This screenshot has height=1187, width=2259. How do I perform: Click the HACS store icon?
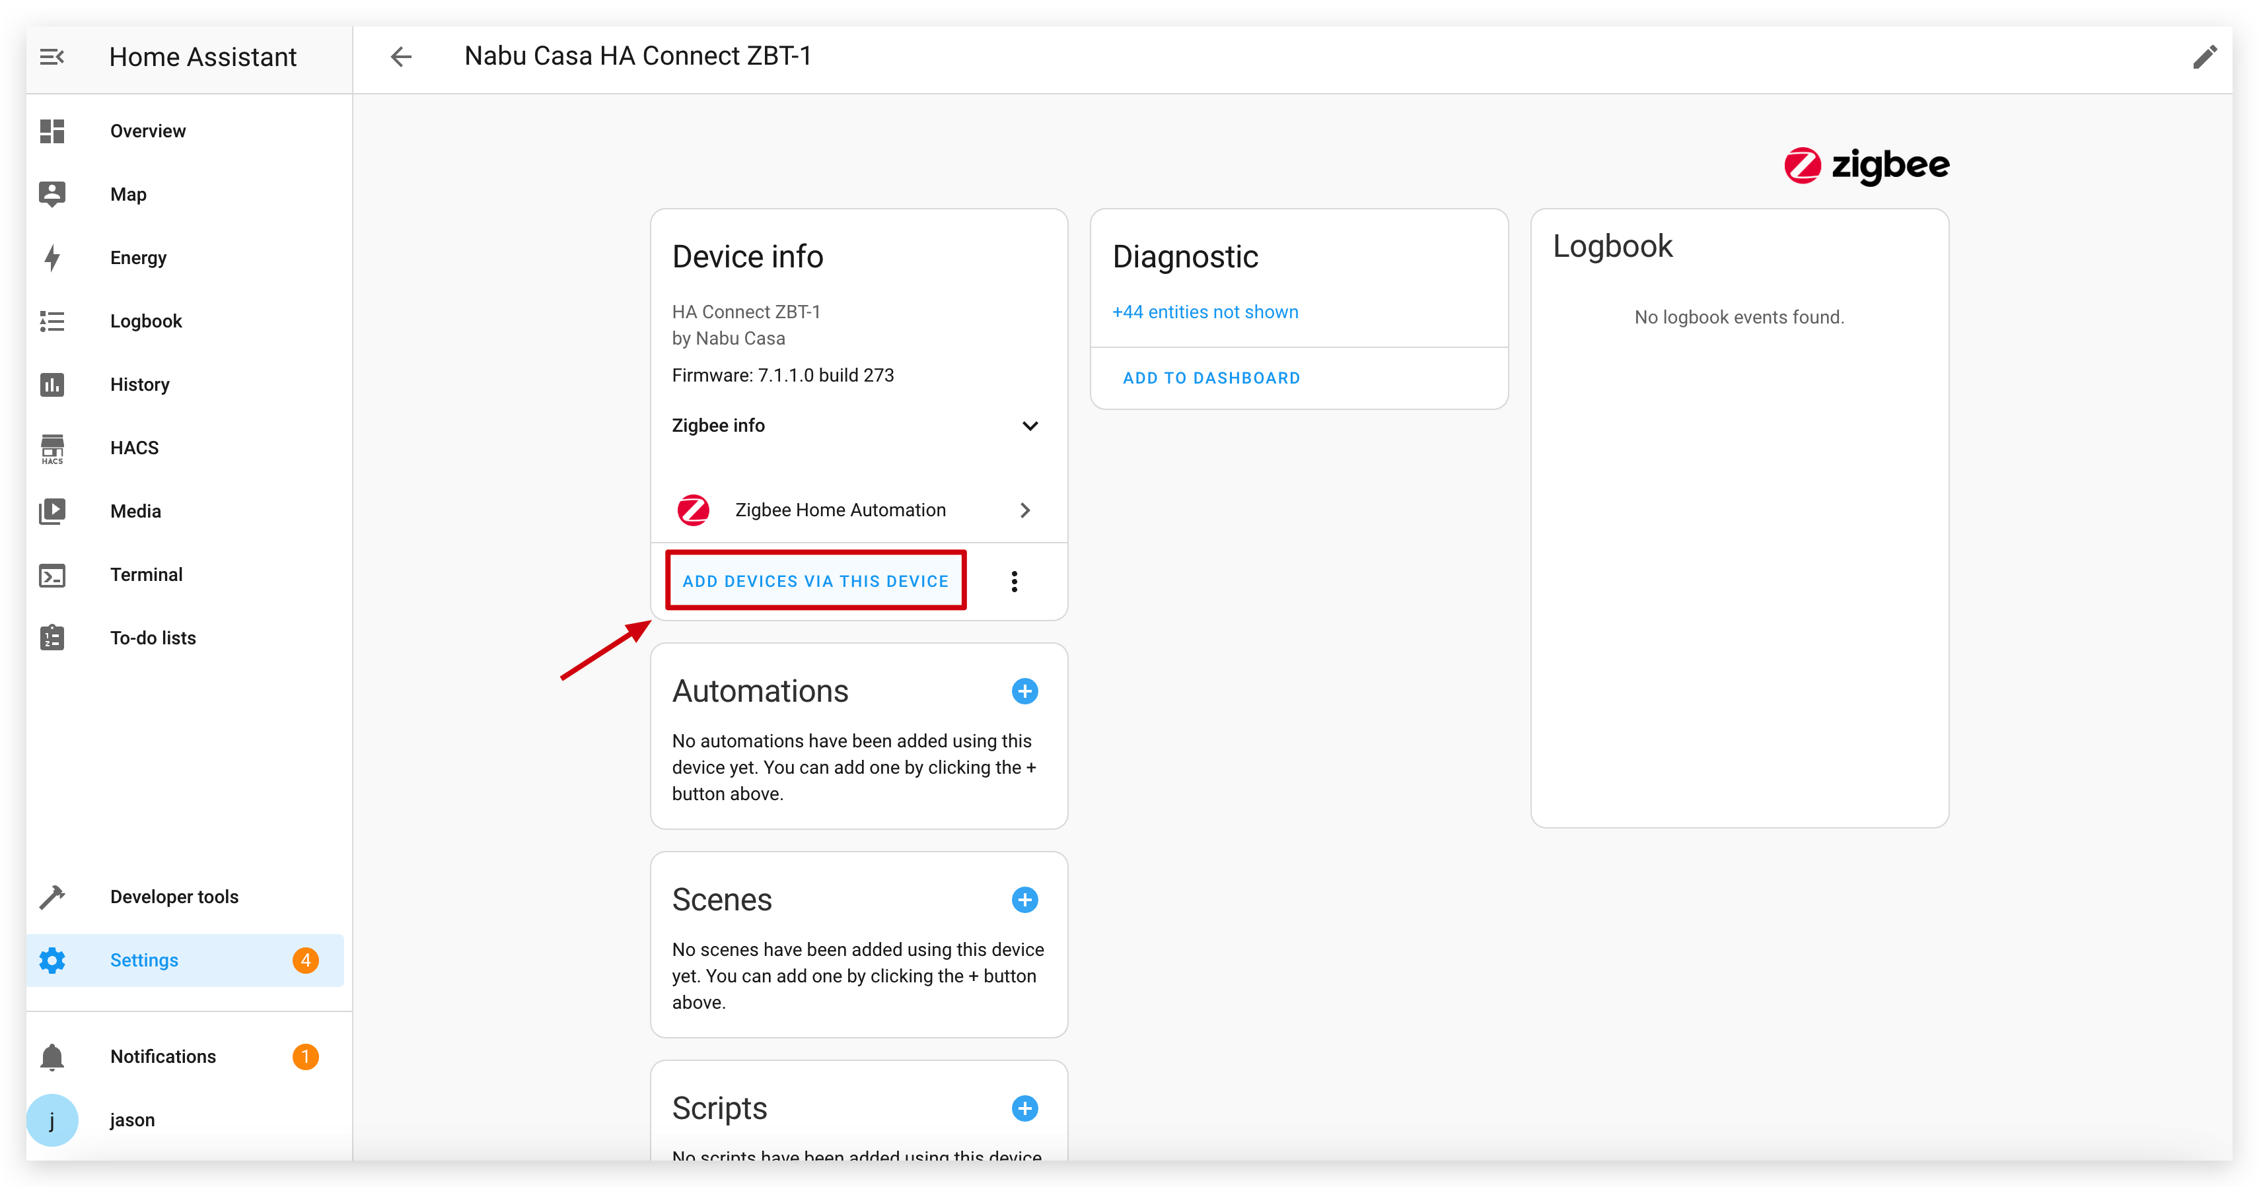[53, 448]
